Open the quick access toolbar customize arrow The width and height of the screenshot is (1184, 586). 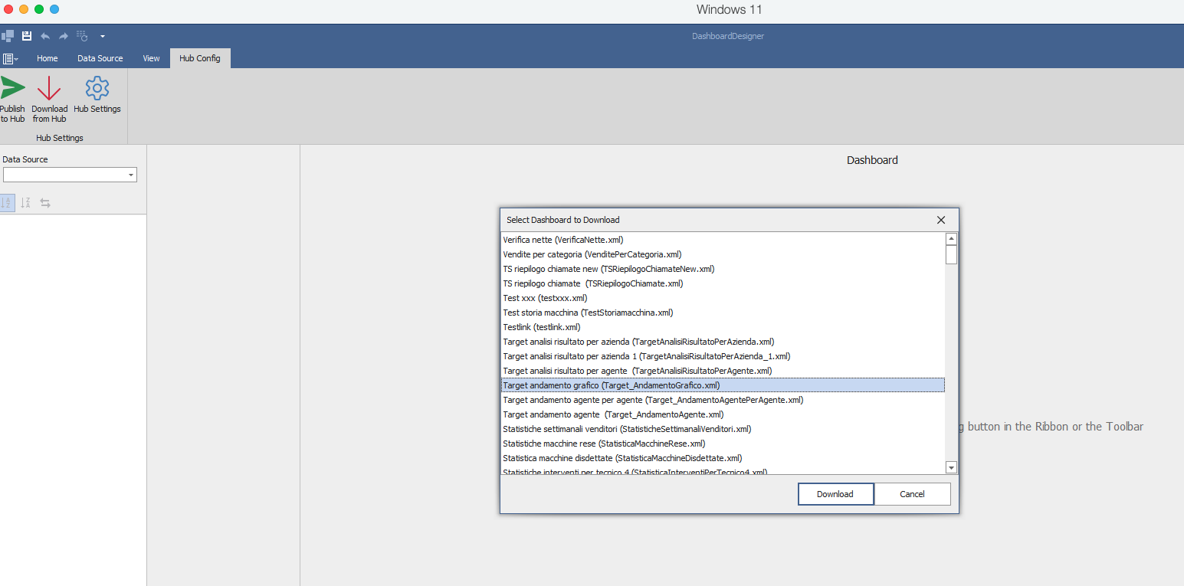coord(103,36)
